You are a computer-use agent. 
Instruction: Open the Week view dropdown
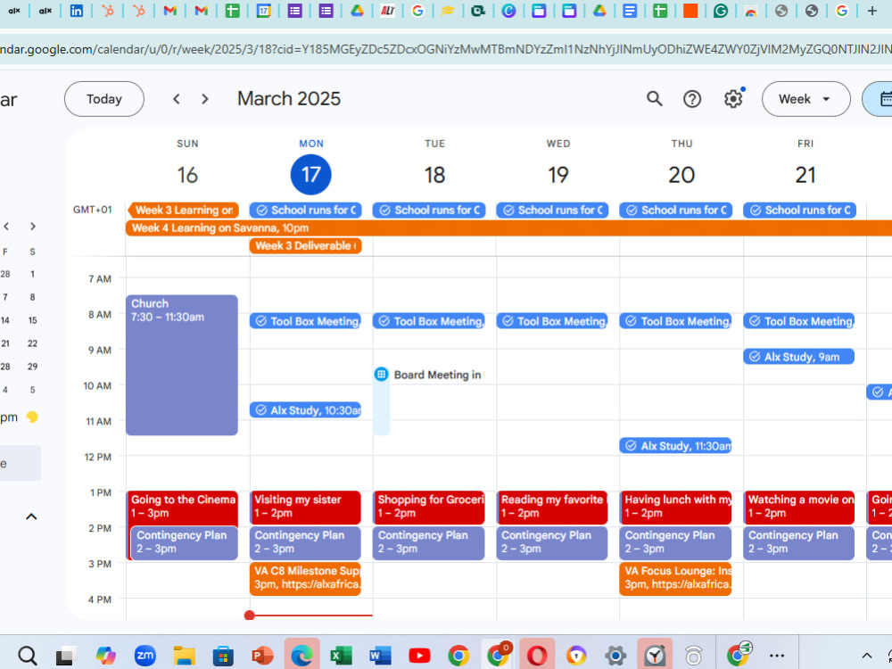tap(805, 99)
